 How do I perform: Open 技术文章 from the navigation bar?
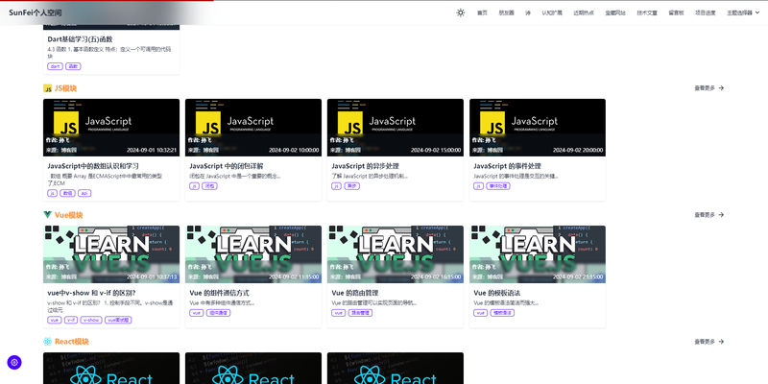click(647, 12)
